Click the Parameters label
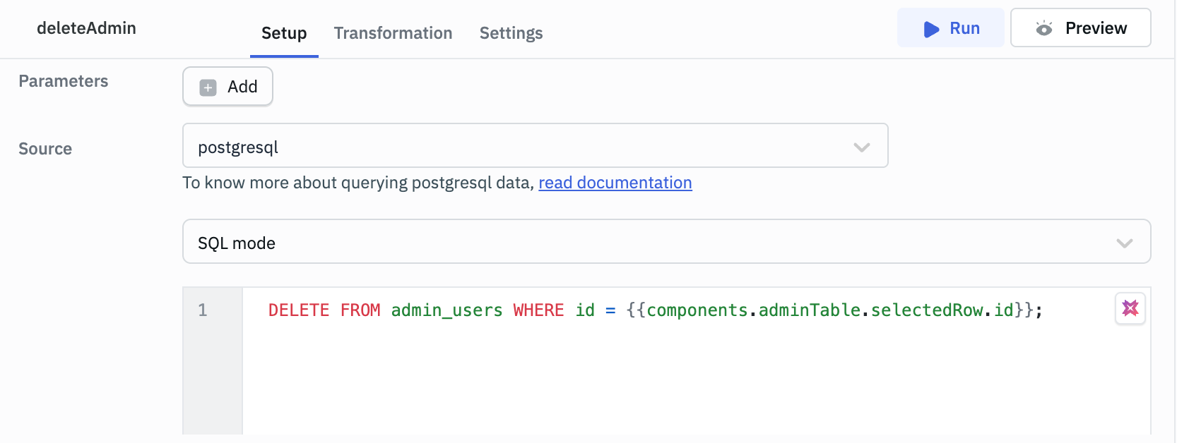The image size is (1177, 443). pyautogui.click(x=64, y=81)
